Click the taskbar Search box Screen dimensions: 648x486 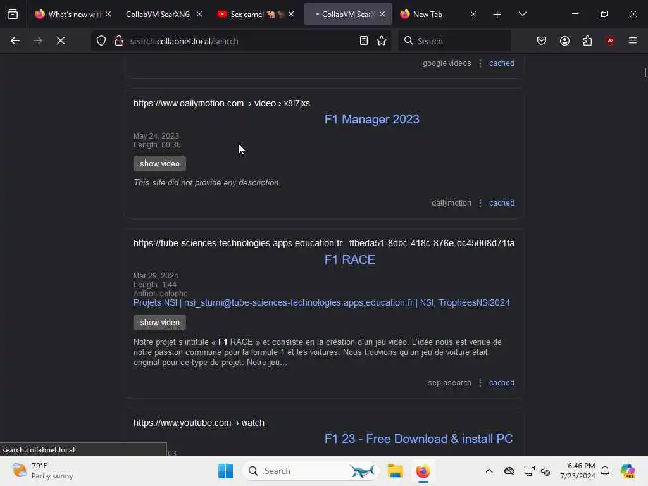311,471
